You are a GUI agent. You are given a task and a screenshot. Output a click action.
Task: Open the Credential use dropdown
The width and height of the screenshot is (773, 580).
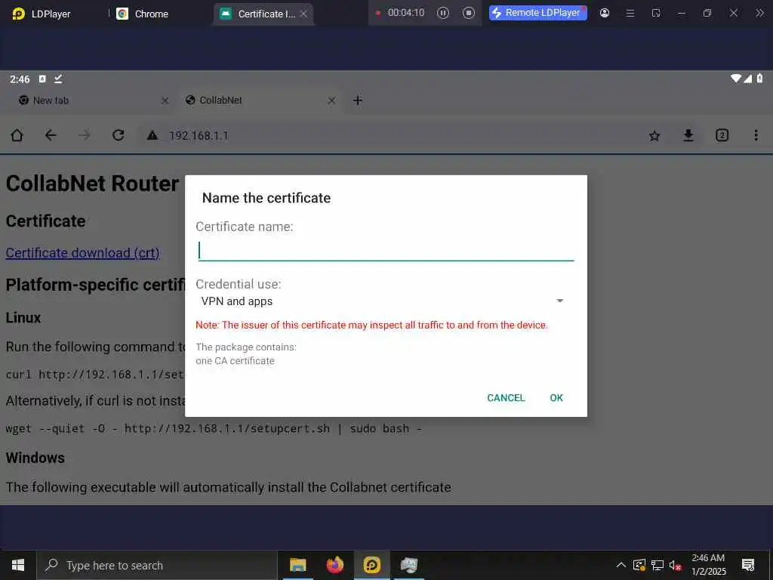pos(383,301)
